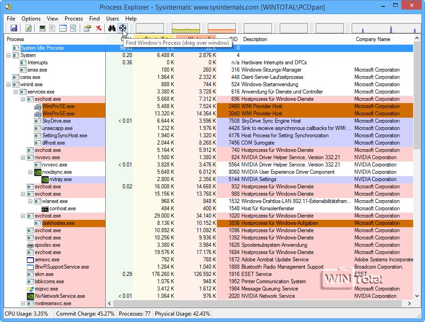This screenshot has height=322, width=425.
Task: Select the SkyDrive.exe process
Action: pyautogui.click(x=56, y=121)
